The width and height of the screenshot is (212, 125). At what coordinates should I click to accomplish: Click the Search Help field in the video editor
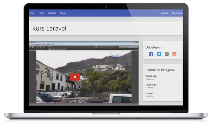(x=124, y=47)
